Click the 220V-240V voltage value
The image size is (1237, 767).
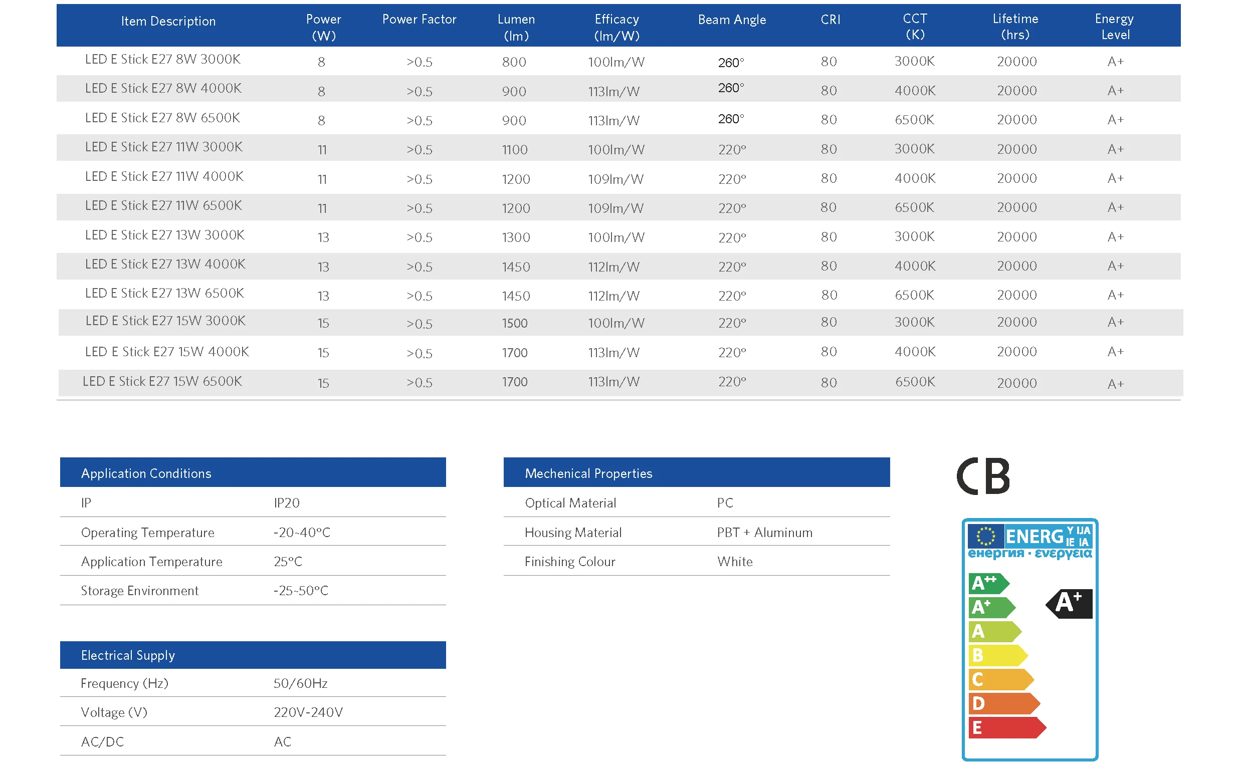click(x=308, y=712)
